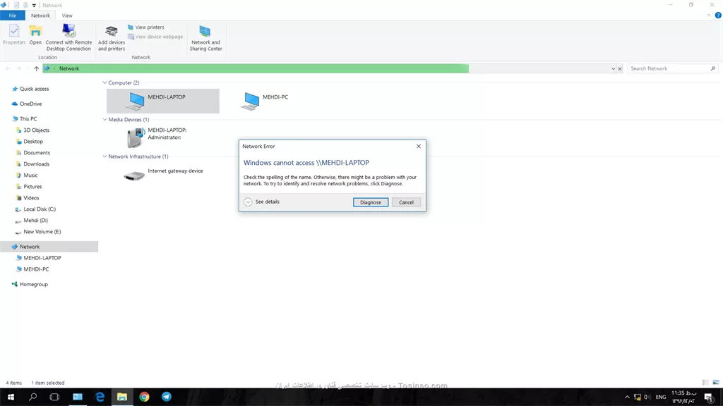723x406 pixels.
Task: Open Microsoft Edge from taskbar
Action: (x=100, y=397)
